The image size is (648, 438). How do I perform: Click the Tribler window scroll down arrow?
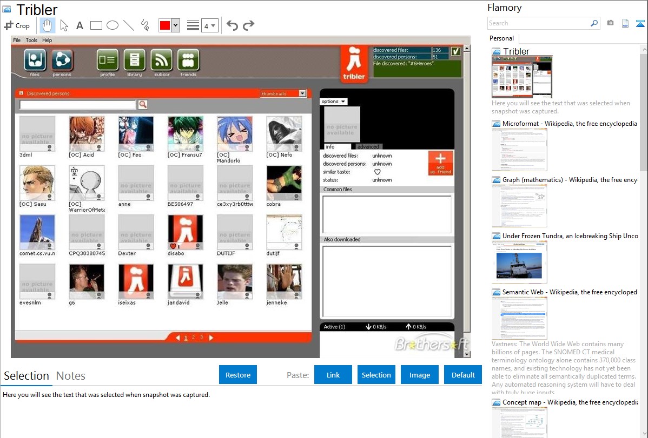pyautogui.click(x=467, y=354)
